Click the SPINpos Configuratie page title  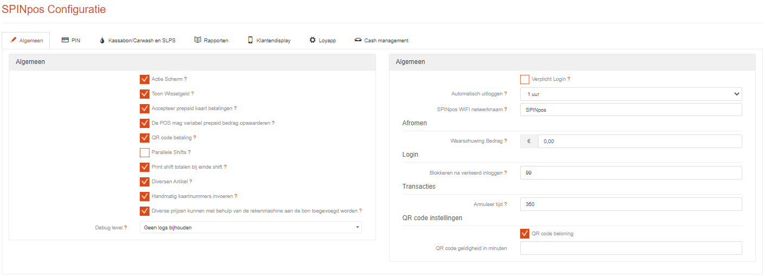[x=54, y=9]
